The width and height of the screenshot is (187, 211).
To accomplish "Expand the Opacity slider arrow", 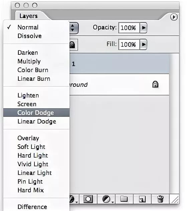I will (143, 28).
